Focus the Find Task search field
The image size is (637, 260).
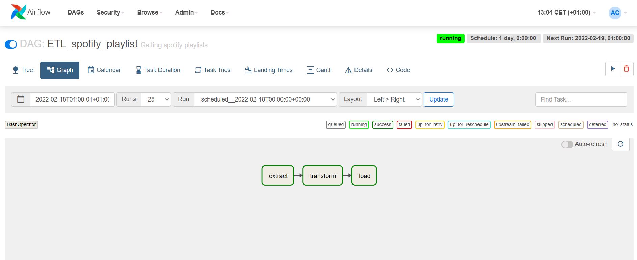click(581, 99)
